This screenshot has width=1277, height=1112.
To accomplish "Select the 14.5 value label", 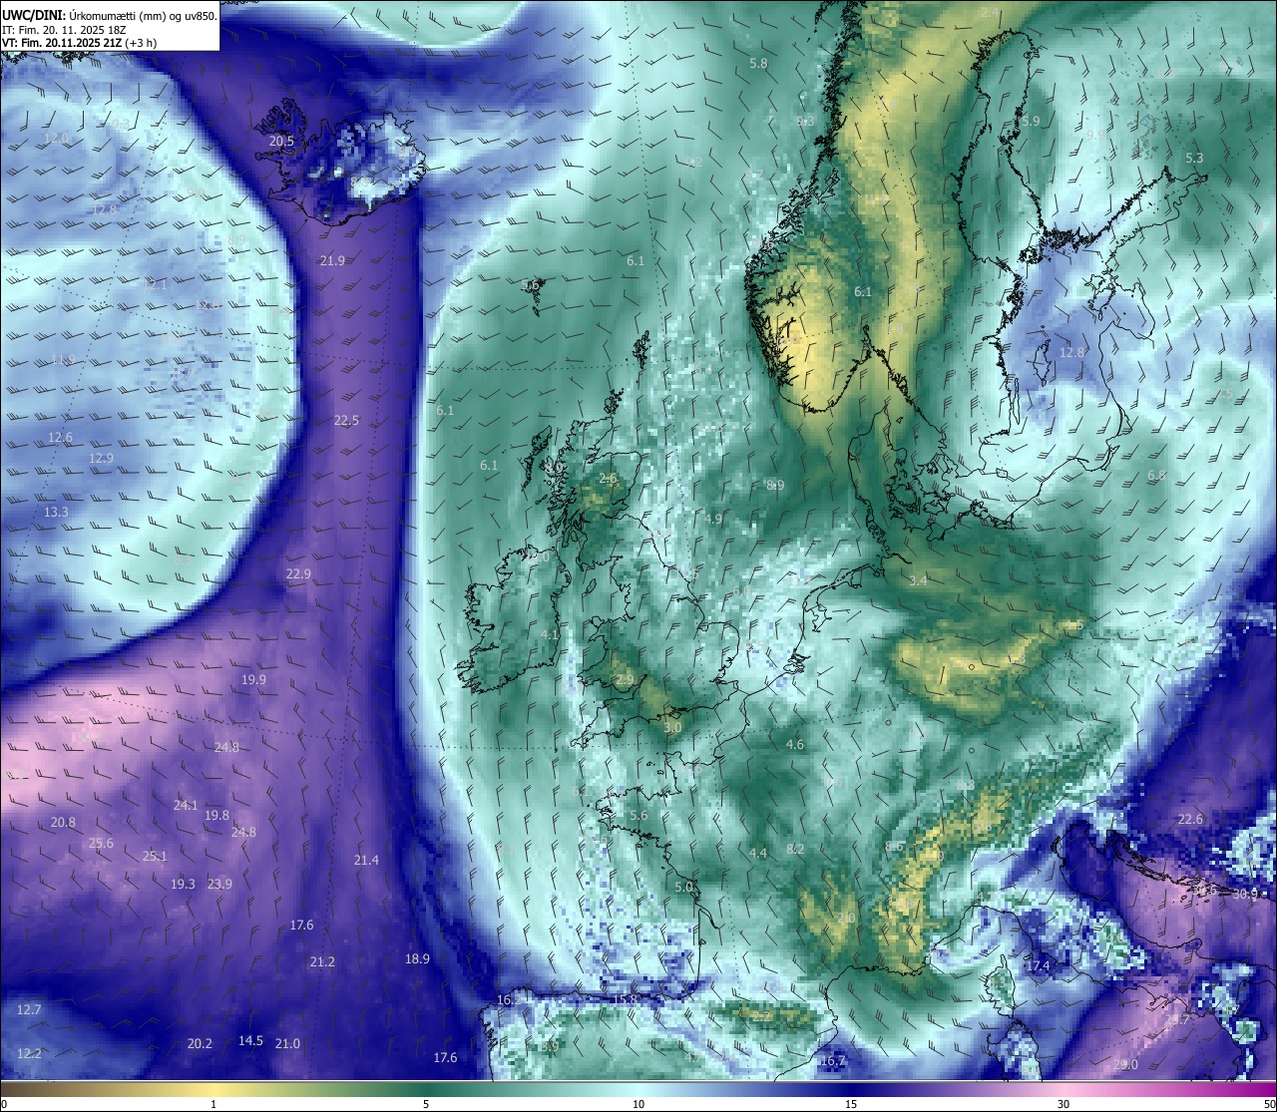I will [250, 1040].
